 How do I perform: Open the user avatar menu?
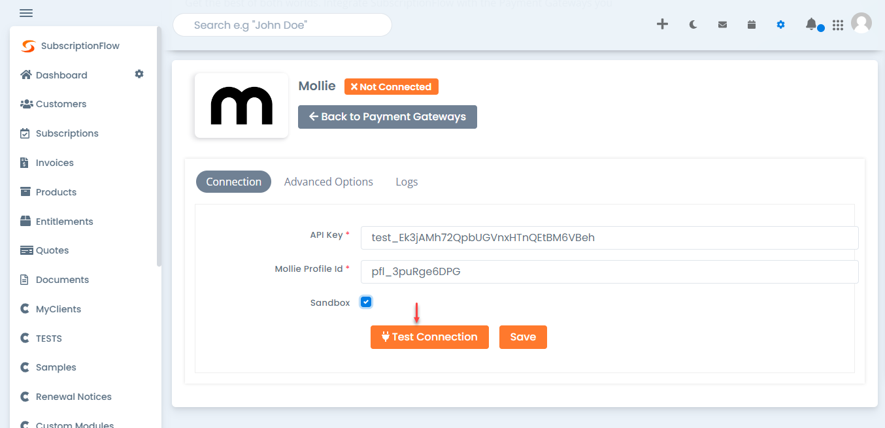[x=861, y=24]
